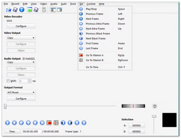The height and width of the screenshot is (138, 181).
Task: Select Previous Black Frame menu entry
Action: coord(105,34)
